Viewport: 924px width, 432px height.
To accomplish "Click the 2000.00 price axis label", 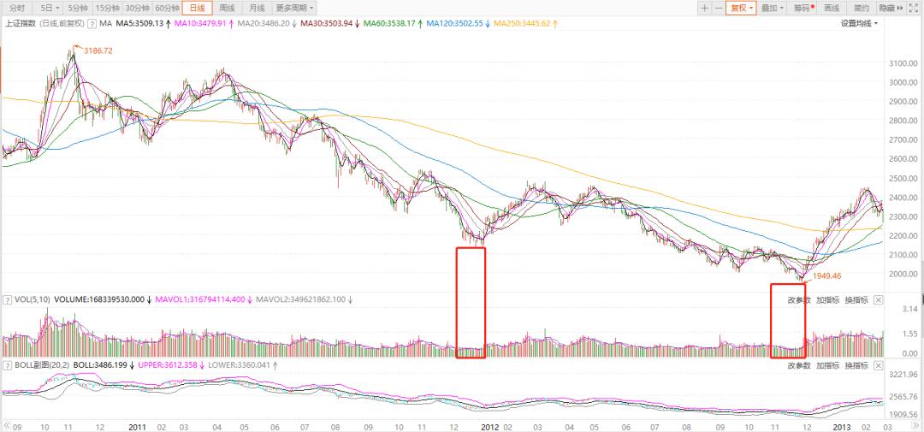I will 902,274.
